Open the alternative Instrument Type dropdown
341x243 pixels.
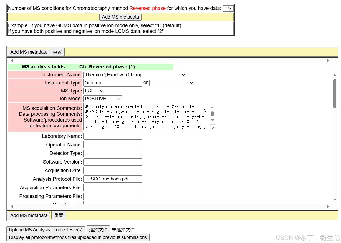(172, 83)
